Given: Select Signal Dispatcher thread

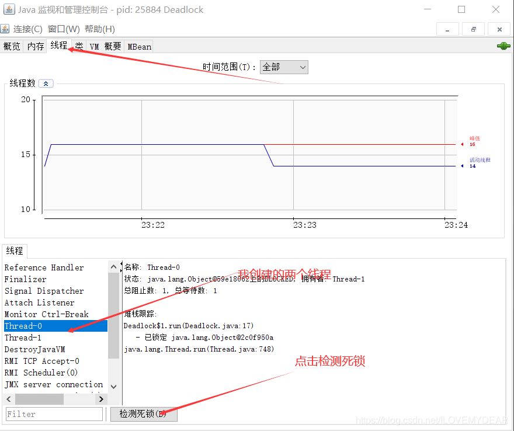Looking at the screenshot, I should pyautogui.click(x=55, y=291).
